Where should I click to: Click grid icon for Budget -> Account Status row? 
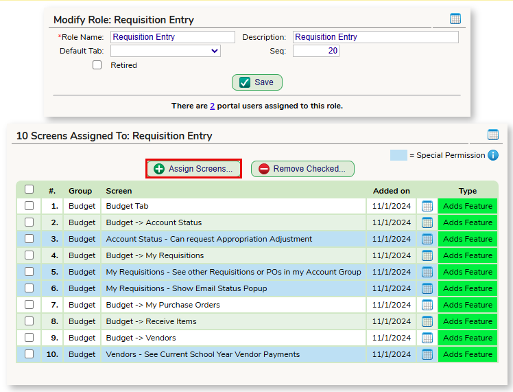click(x=427, y=222)
